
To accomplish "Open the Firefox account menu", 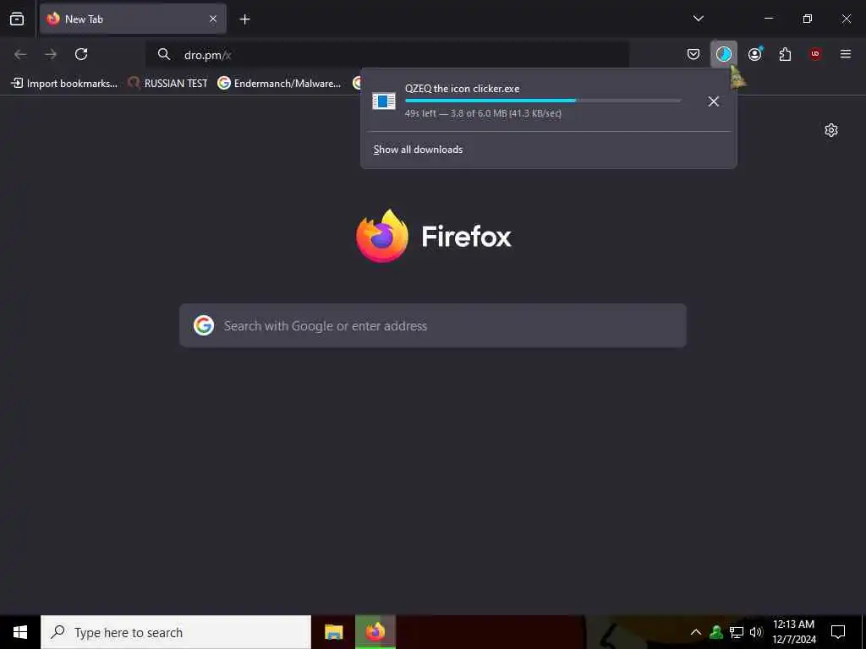I will (x=754, y=54).
